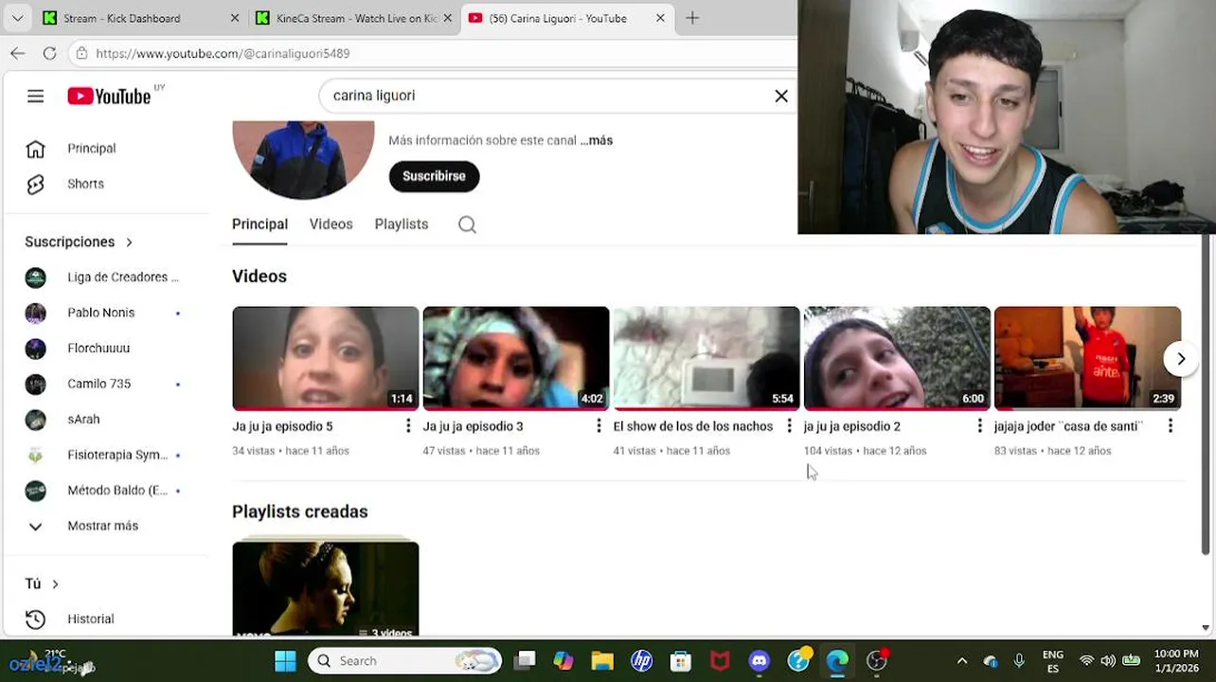Switch to the Playlists channel tab

402,224
